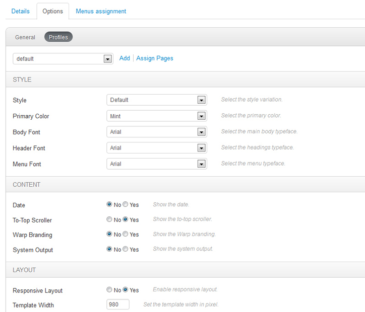Open the default profile selector dropdown
Screen dimensions: 365x312
coord(63,59)
